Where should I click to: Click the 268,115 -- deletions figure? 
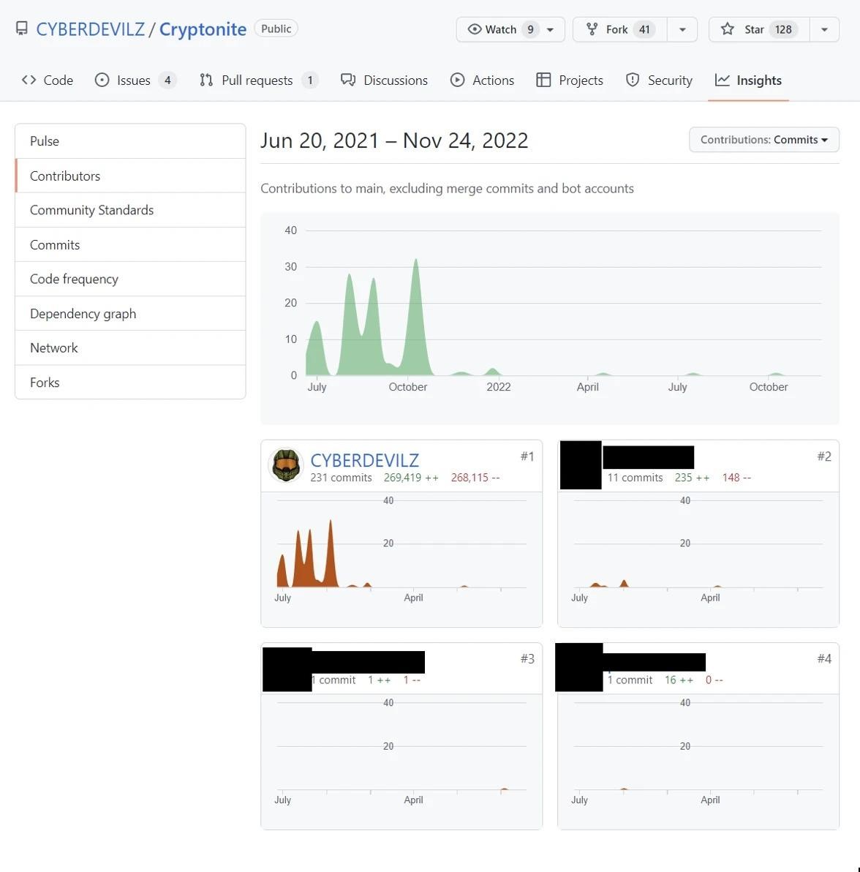coord(475,478)
